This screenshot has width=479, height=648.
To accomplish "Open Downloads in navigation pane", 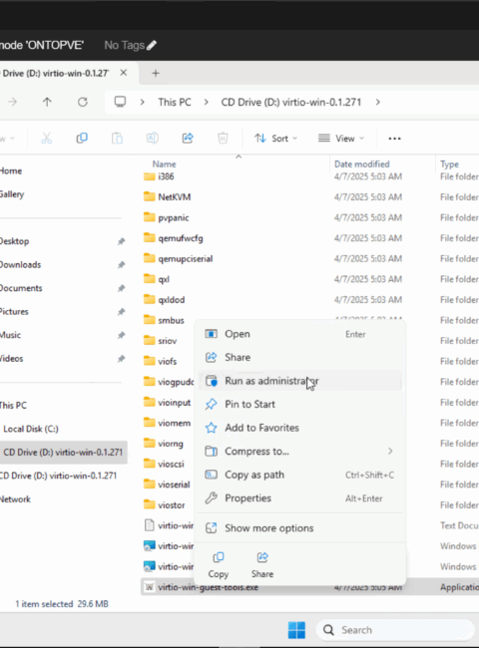I will (x=20, y=265).
